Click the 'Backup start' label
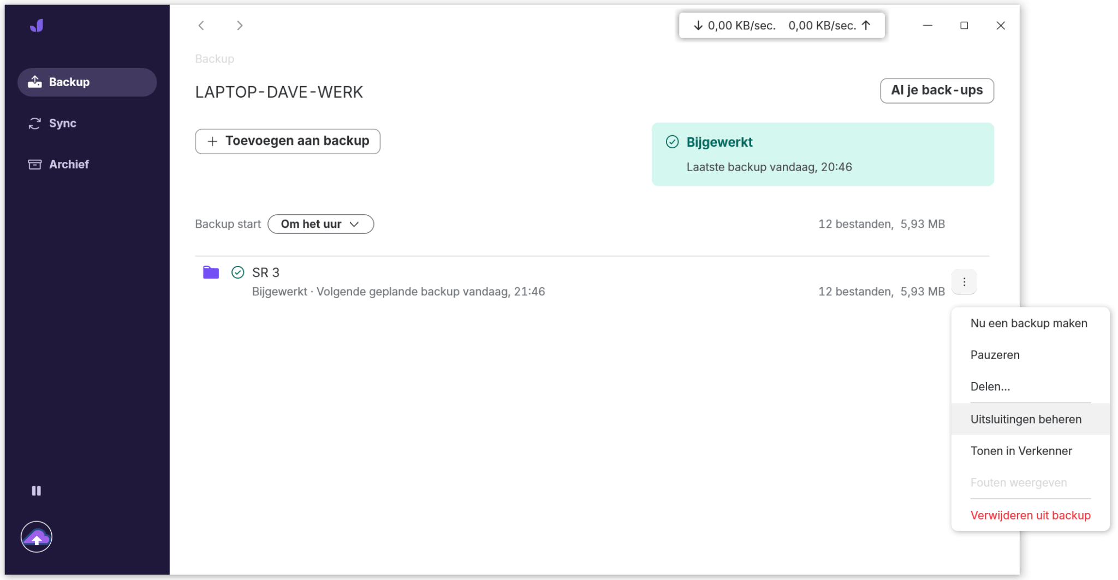This screenshot has width=1118, height=580. [228, 224]
